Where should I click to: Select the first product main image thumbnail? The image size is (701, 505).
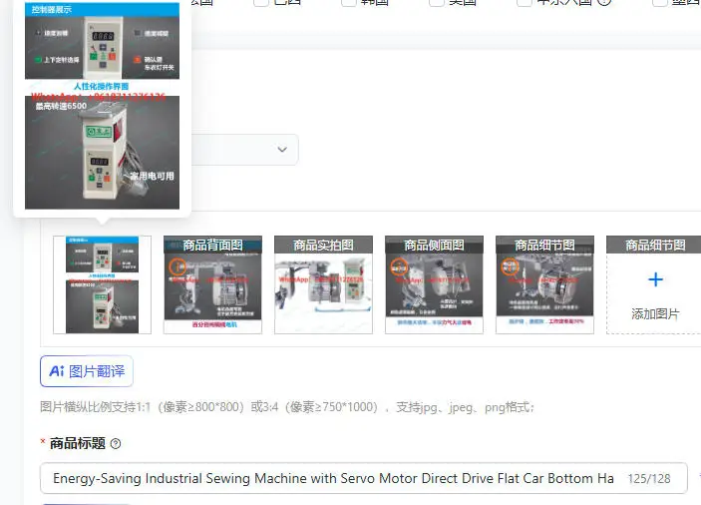(102, 284)
